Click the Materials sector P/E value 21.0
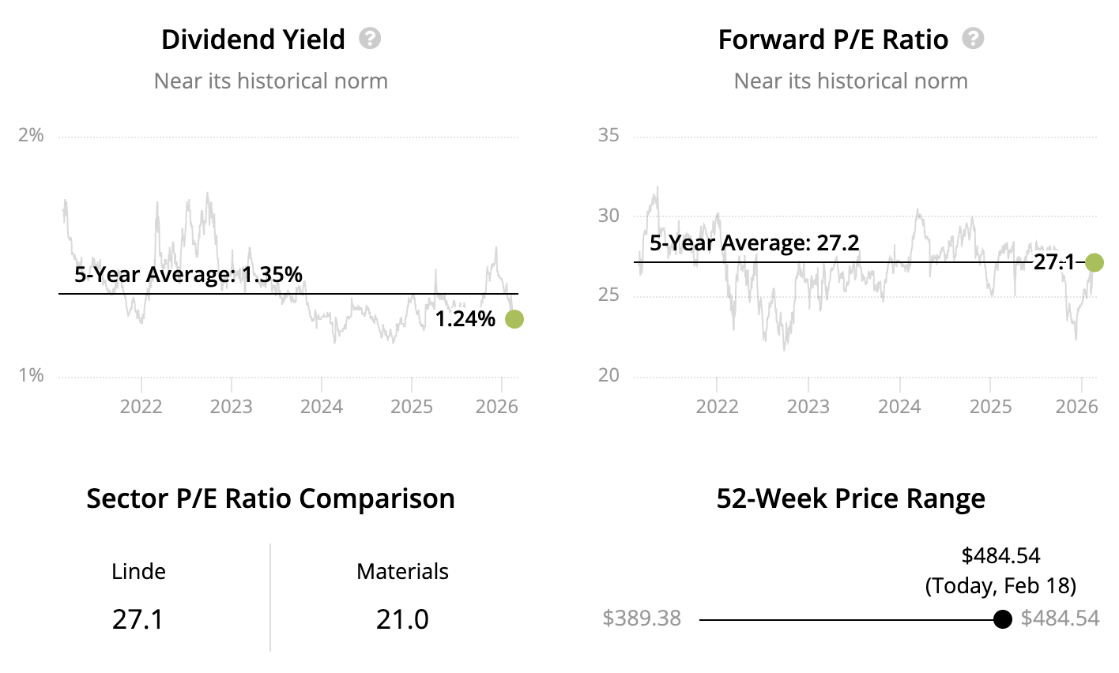This screenshot has height=673, width=1119. tap(402, 619)
